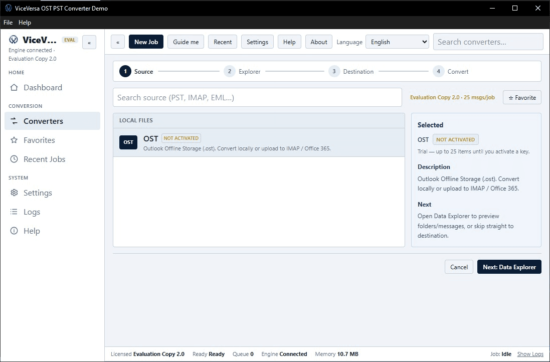Open the File menu
Screen dimensions: 550x362
tap(8, 23)
